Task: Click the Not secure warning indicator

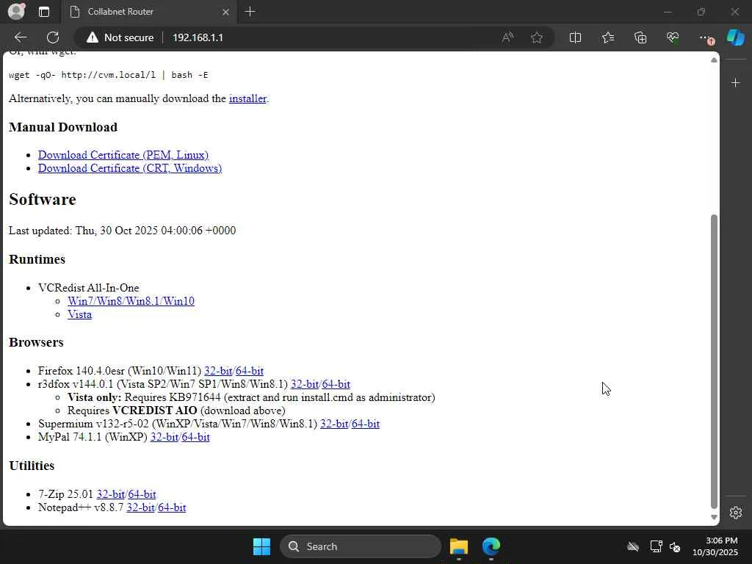Action: point(120,37)
